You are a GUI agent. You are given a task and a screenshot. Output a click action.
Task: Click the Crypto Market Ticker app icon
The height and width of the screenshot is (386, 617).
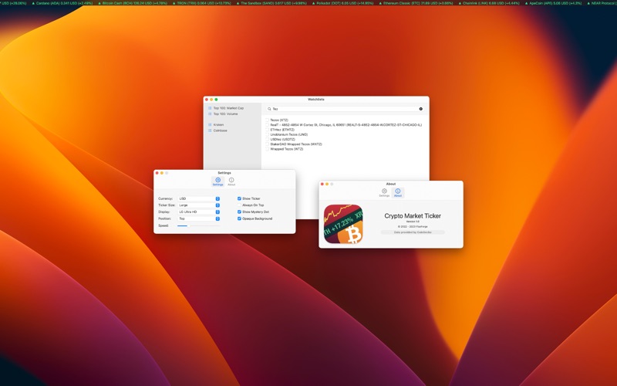coord(344,224)
